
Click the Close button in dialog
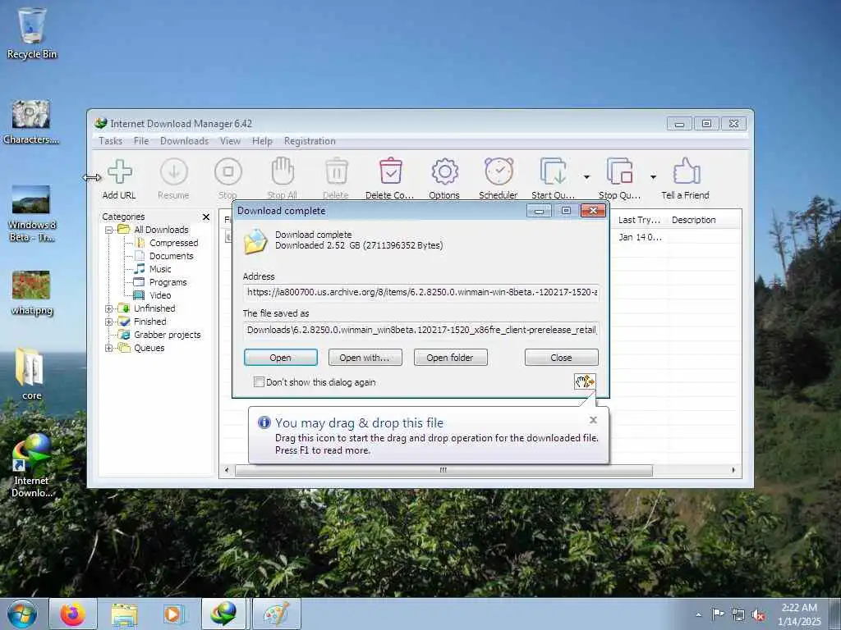click(x=561, y=358)
